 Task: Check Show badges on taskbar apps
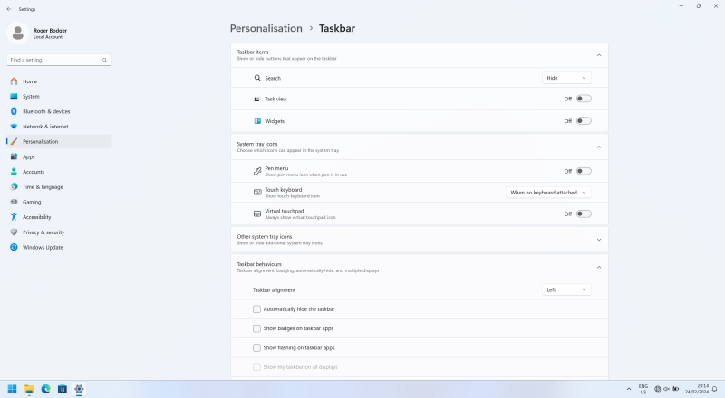pyautogui.click(x=256, y=328)
